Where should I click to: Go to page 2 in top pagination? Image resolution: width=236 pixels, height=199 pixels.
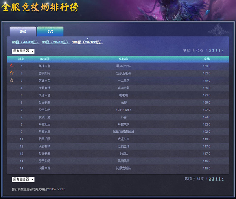click(210, 51)
